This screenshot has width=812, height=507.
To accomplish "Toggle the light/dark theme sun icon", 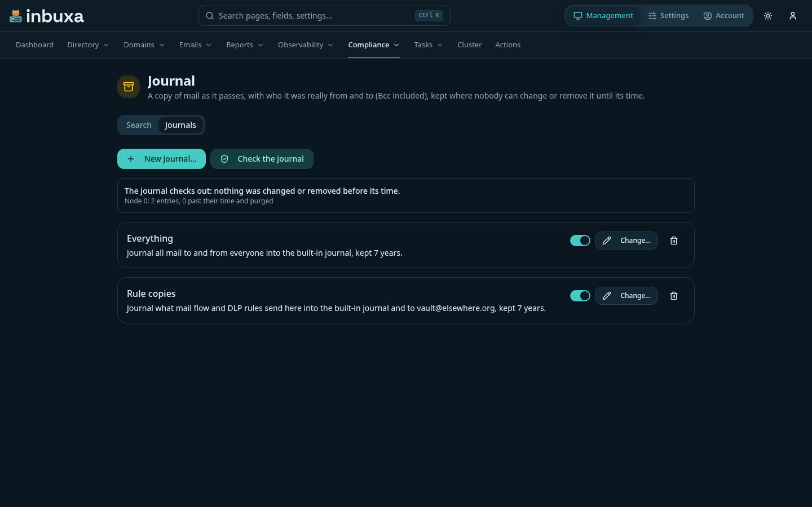I will (x=768, y=16).
